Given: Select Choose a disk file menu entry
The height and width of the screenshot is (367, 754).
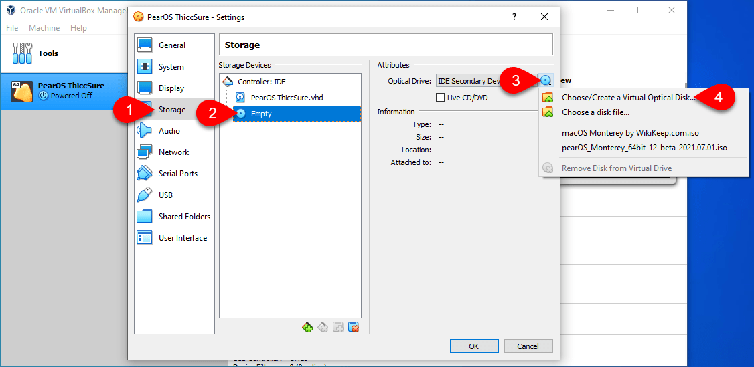Looking at the screenshot, I should (596, 113).
